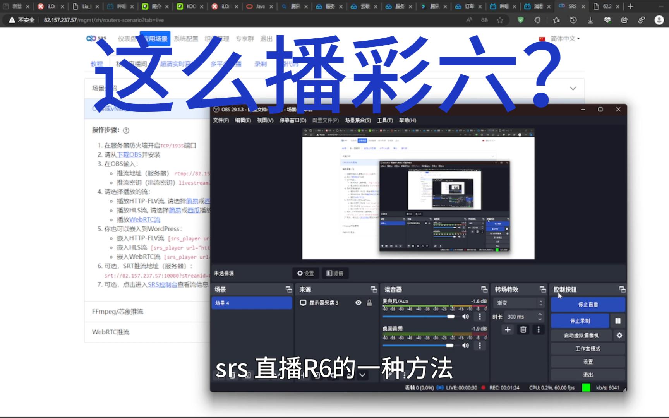Mute the 桌面音频 audio channel

coord(466,345)
